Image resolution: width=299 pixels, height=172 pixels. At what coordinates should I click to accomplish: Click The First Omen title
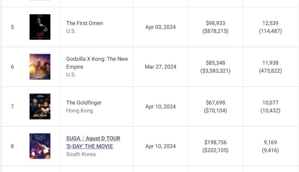85,23
